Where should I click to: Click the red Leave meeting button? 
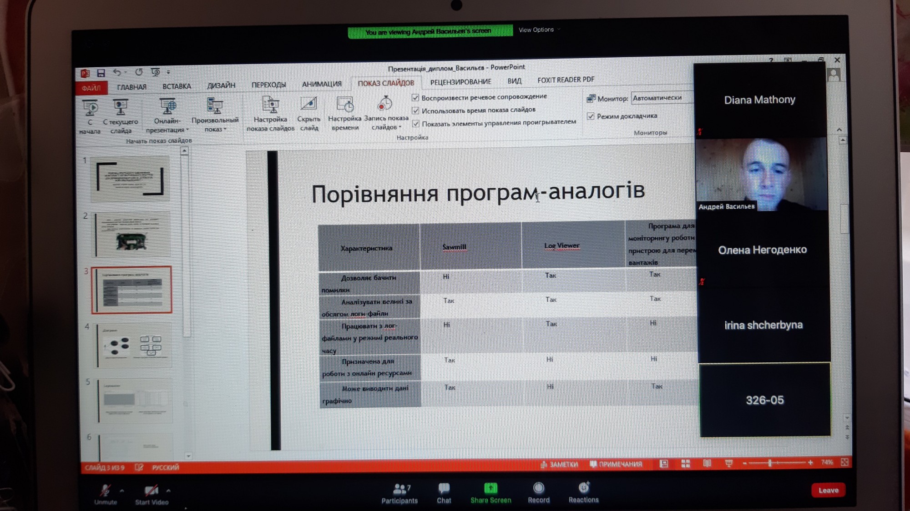pyautogui.click(x=828, y=490)
